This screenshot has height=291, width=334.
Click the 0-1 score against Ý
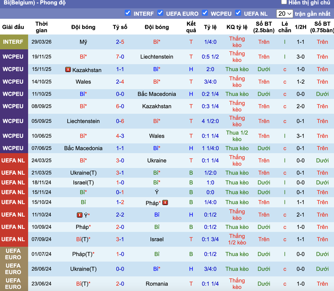pos(120,192)
